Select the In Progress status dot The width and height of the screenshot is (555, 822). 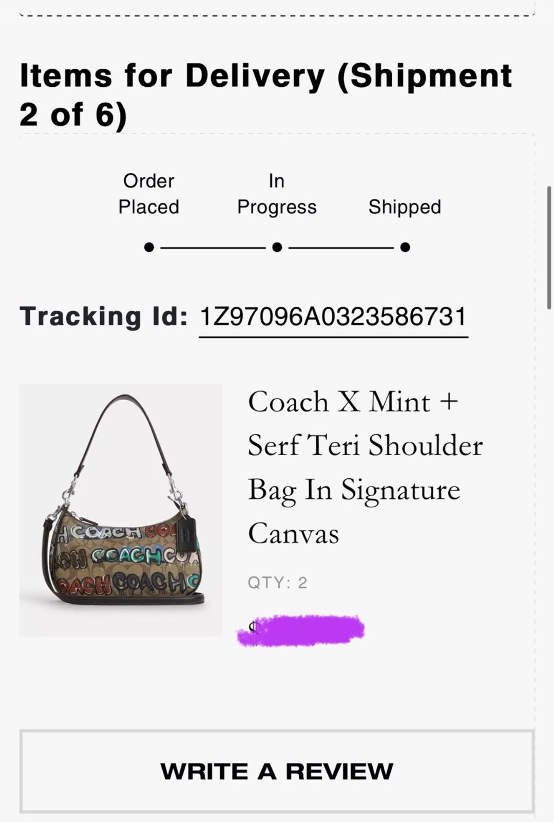277,248
